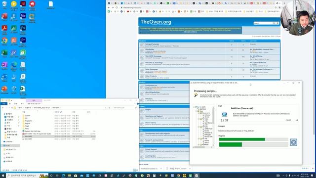Select the Custom folder in Explorer
The height and width of the screenshot is (178, 316).
28,116
